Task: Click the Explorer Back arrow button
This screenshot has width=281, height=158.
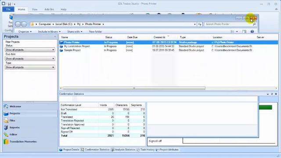Action: (18, 24)
